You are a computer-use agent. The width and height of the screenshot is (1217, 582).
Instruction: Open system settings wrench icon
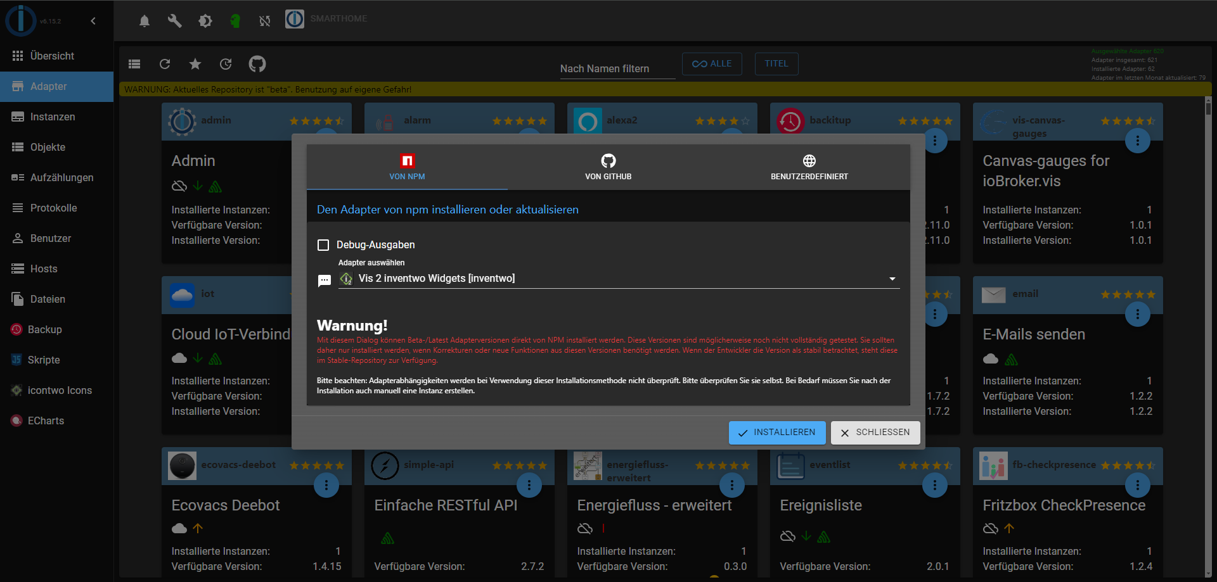175,21
